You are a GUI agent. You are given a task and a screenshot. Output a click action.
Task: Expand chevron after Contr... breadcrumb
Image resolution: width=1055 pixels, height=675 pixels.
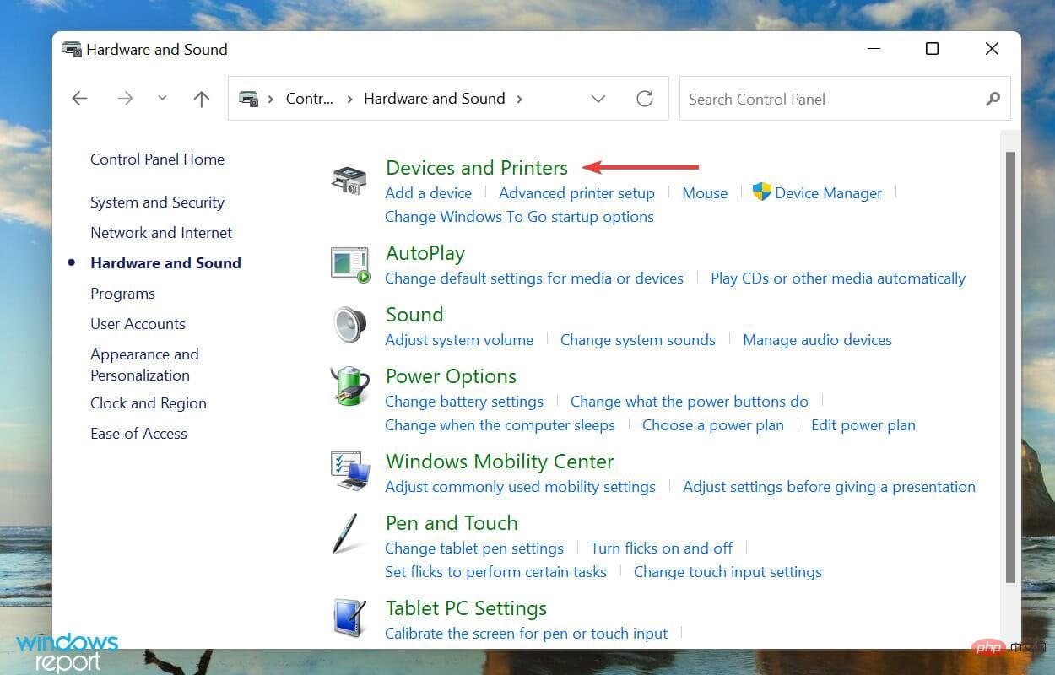point(349,99)
